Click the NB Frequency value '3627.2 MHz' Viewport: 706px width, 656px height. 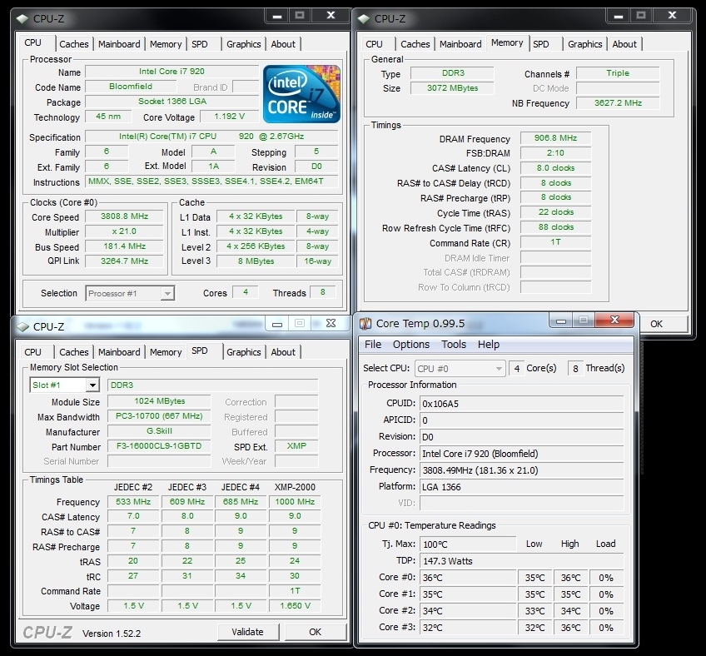click(x=618, y=103)
